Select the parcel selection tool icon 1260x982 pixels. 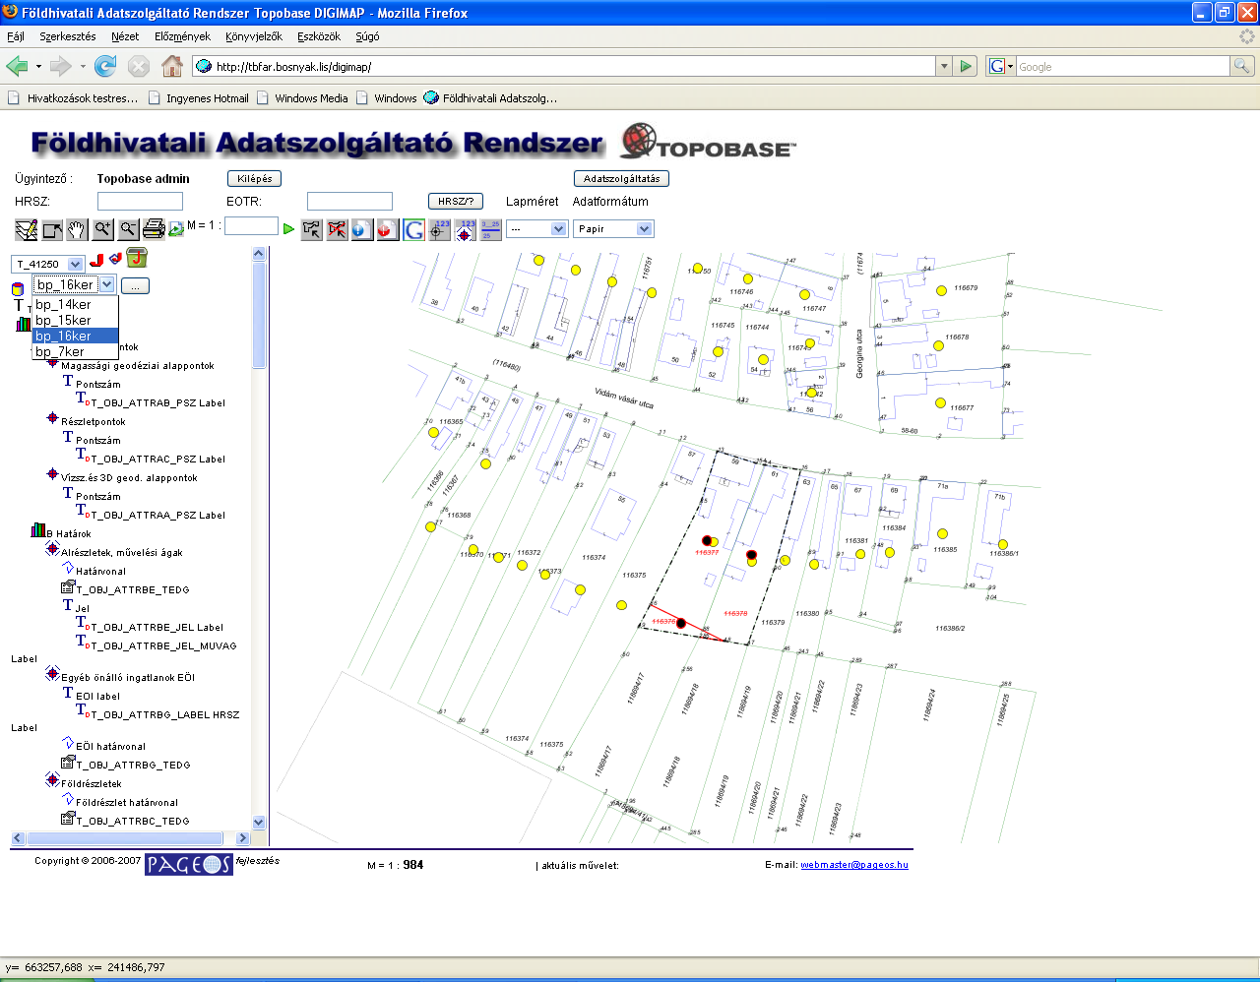coord(311,229)
